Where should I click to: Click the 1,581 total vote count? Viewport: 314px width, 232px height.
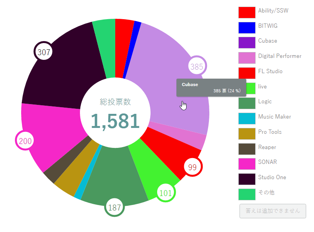(115, 121)
